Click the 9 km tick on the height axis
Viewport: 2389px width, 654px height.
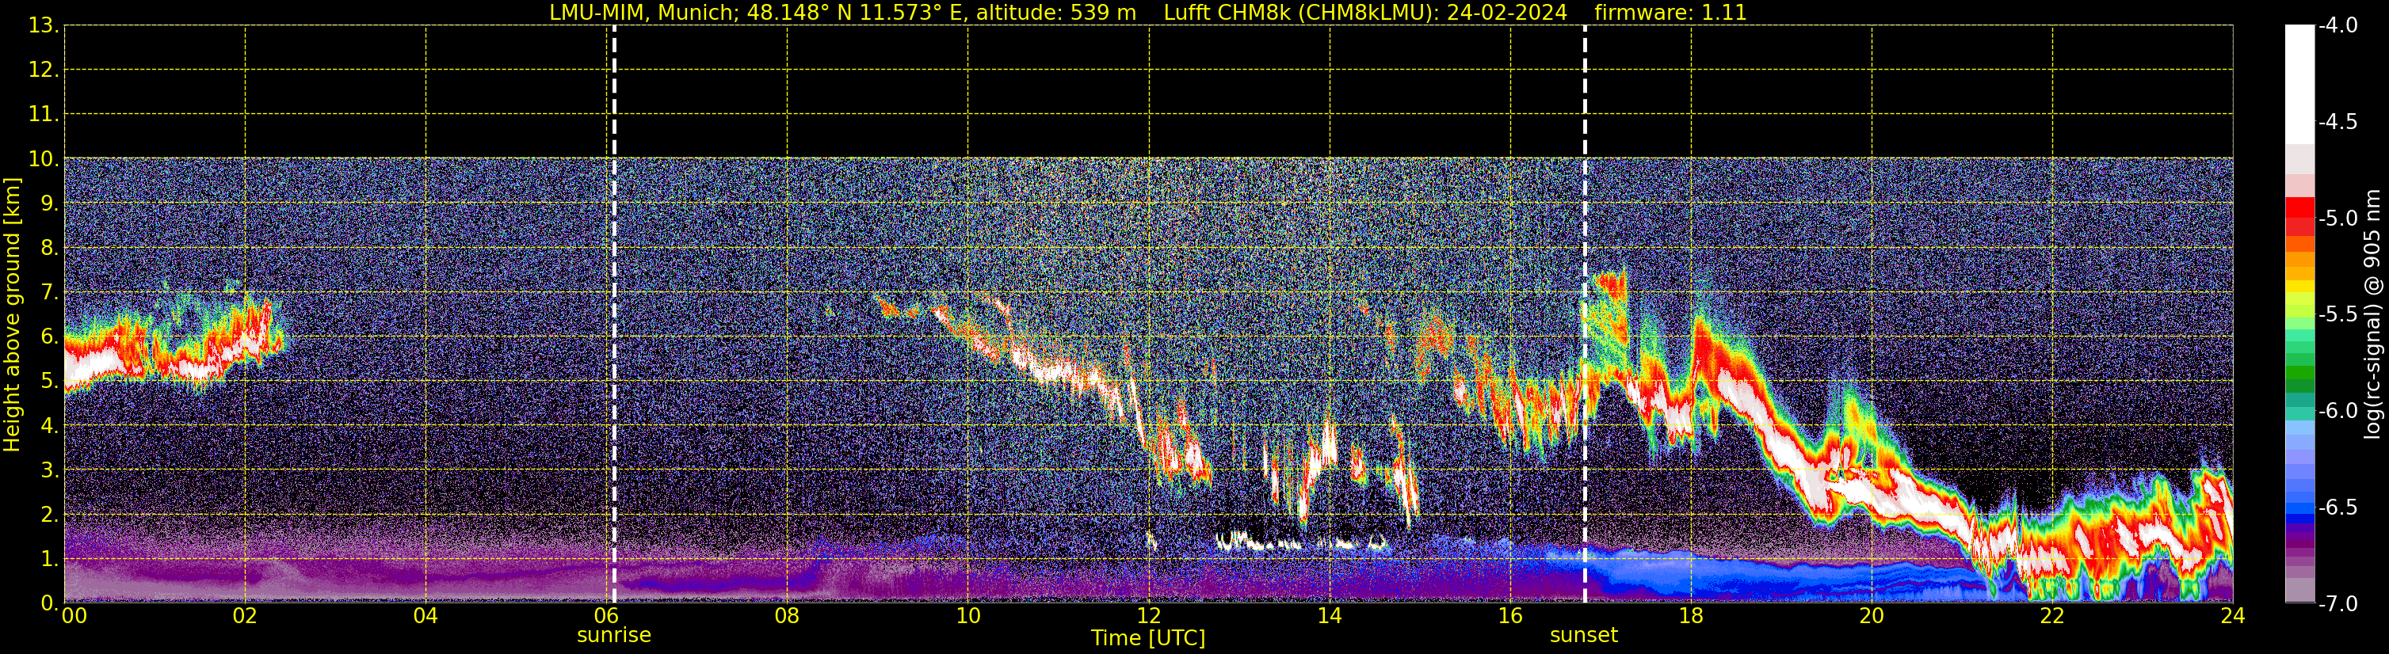coord(48,203)
